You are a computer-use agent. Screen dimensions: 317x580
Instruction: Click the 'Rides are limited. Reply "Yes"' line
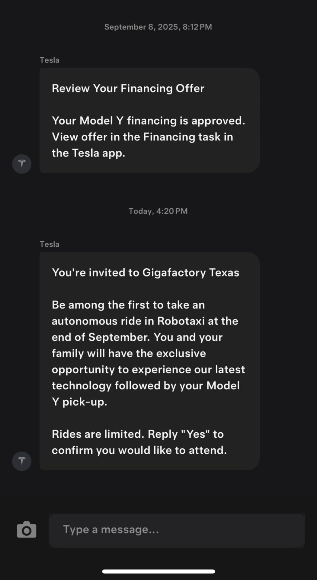(138, 434)
